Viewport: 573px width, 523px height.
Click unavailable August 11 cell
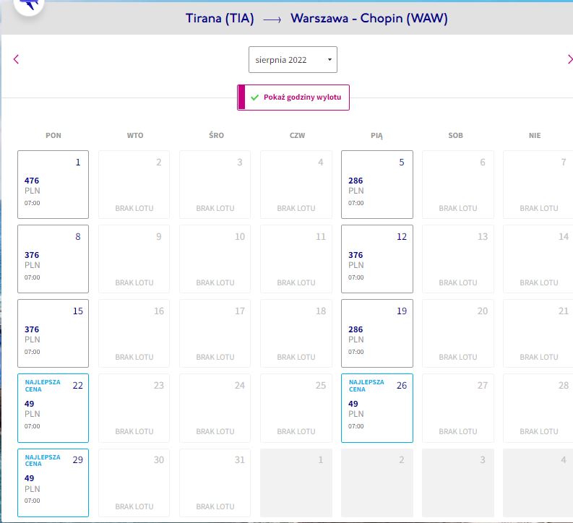[x=296, y=259]
